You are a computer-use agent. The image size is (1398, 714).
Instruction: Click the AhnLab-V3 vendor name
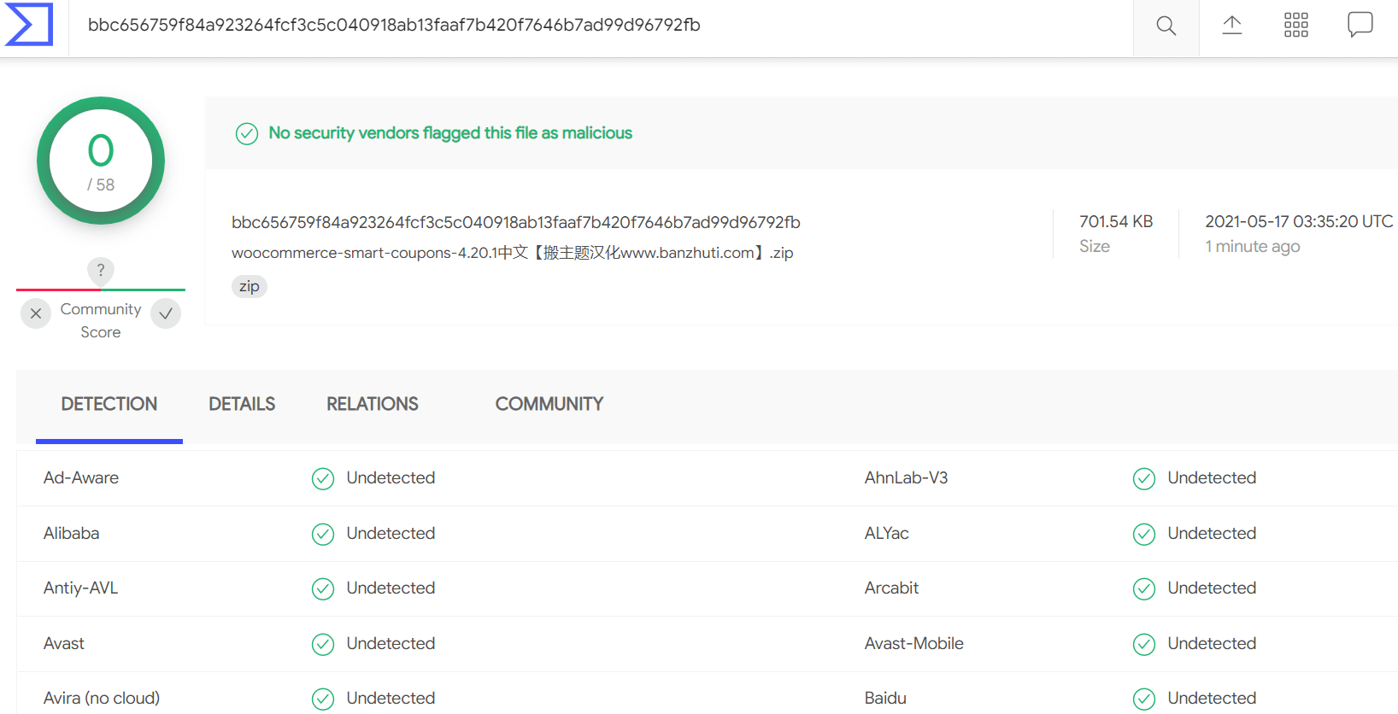907,477
